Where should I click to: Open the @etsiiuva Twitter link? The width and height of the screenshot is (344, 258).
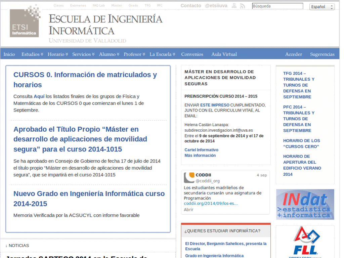point(216,6)
